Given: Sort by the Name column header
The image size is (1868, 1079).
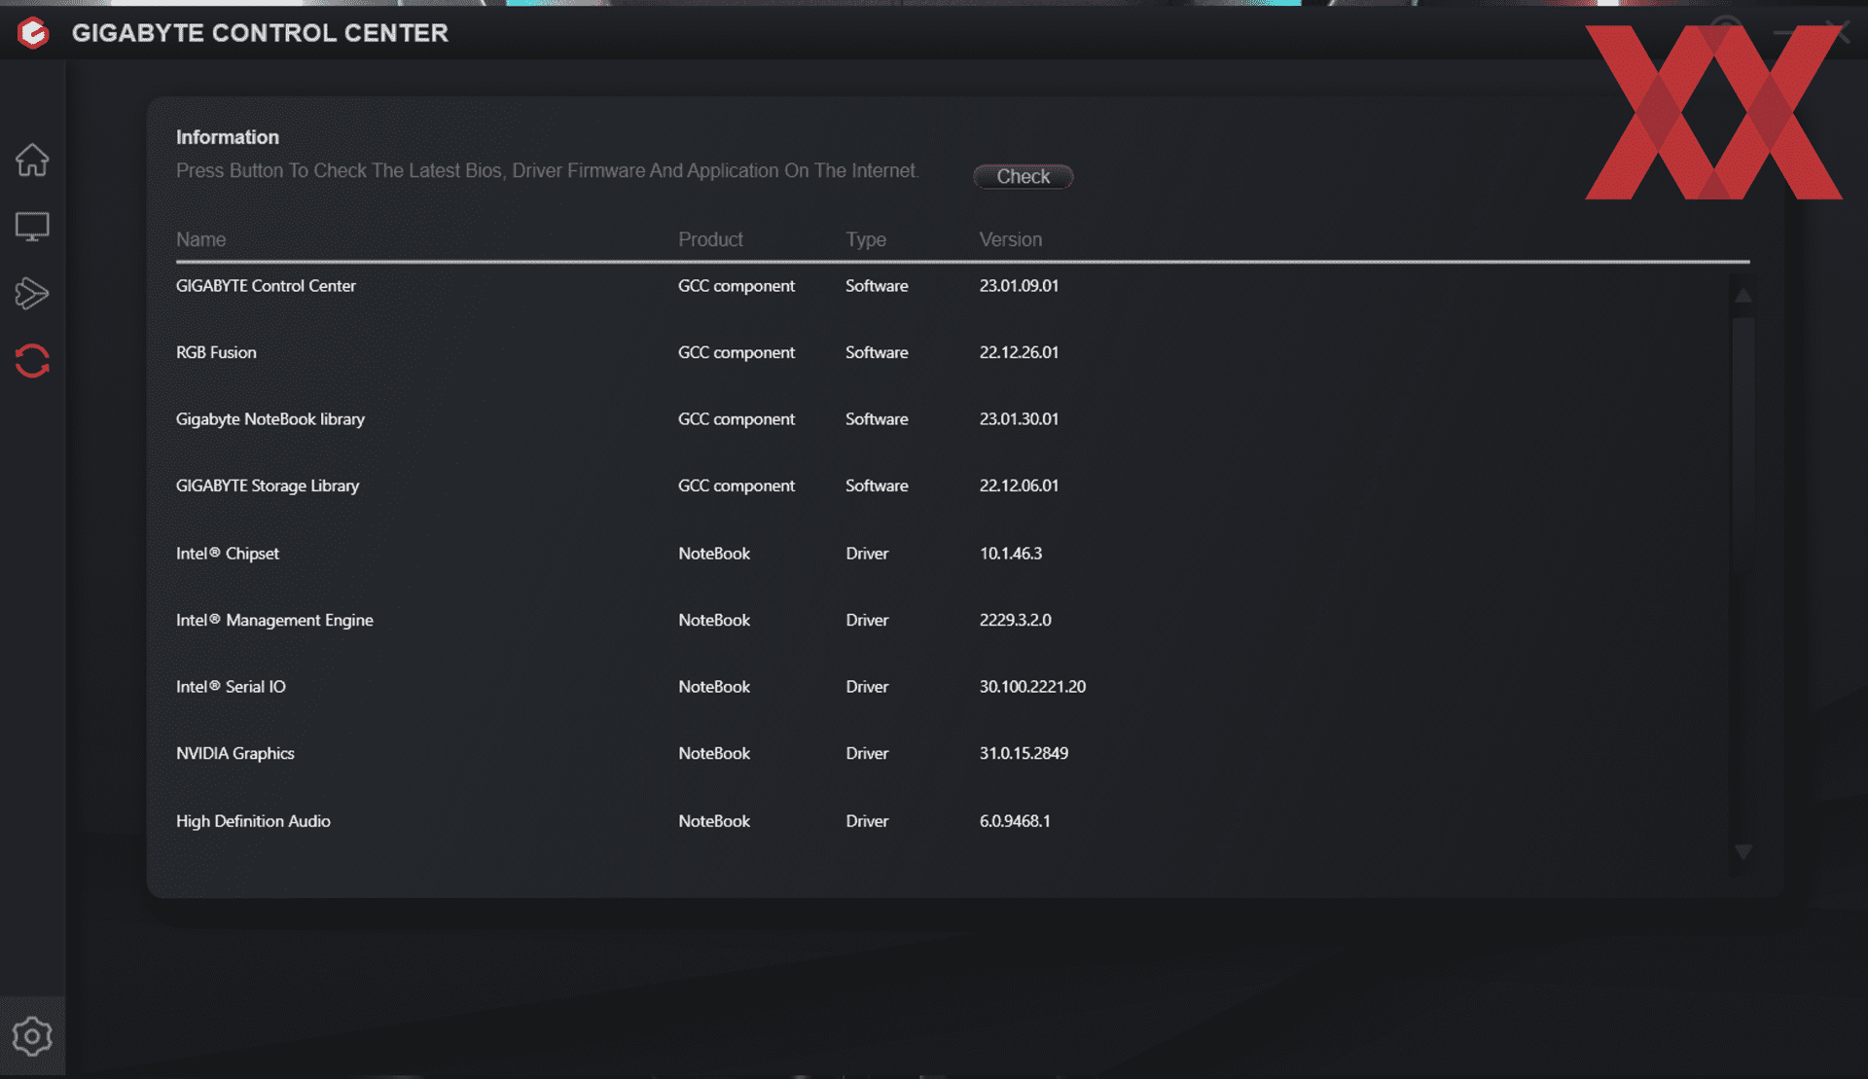Looking at the screenshot, I should (x=200, y=239).
